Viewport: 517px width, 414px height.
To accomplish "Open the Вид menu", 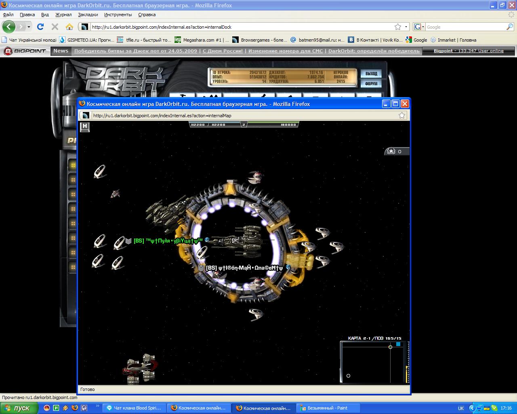I will click(x=45, y=15).
